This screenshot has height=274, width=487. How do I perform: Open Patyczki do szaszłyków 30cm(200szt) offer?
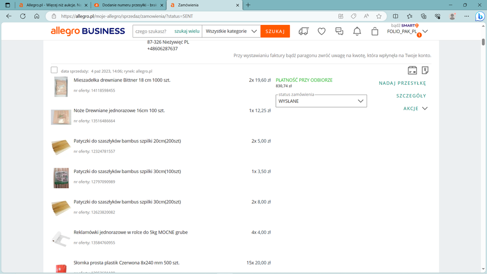(127, 202)
